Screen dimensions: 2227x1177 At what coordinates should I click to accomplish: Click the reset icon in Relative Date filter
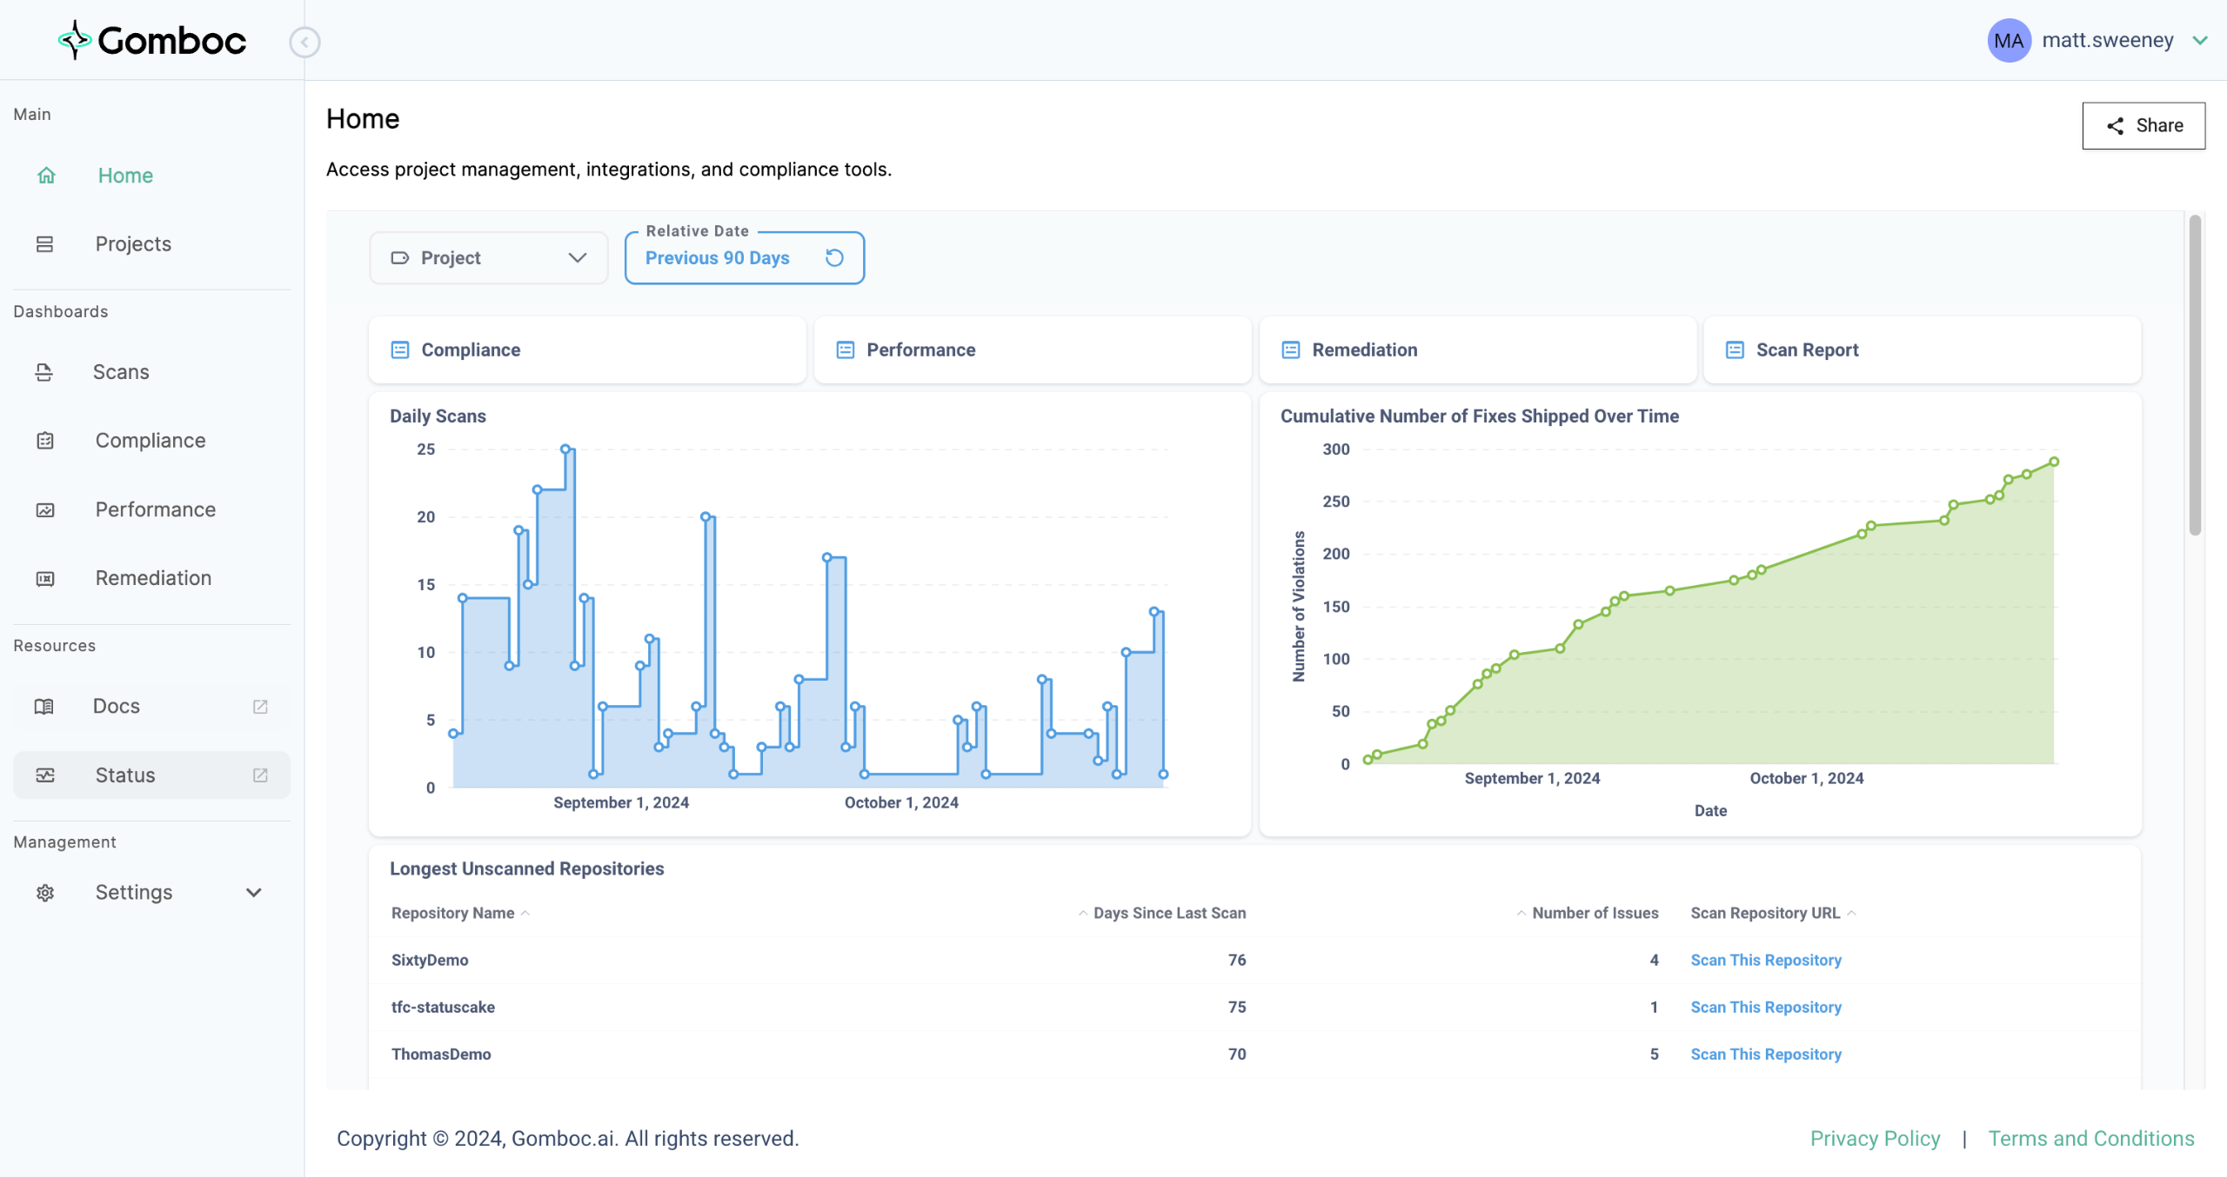[834, 257]
